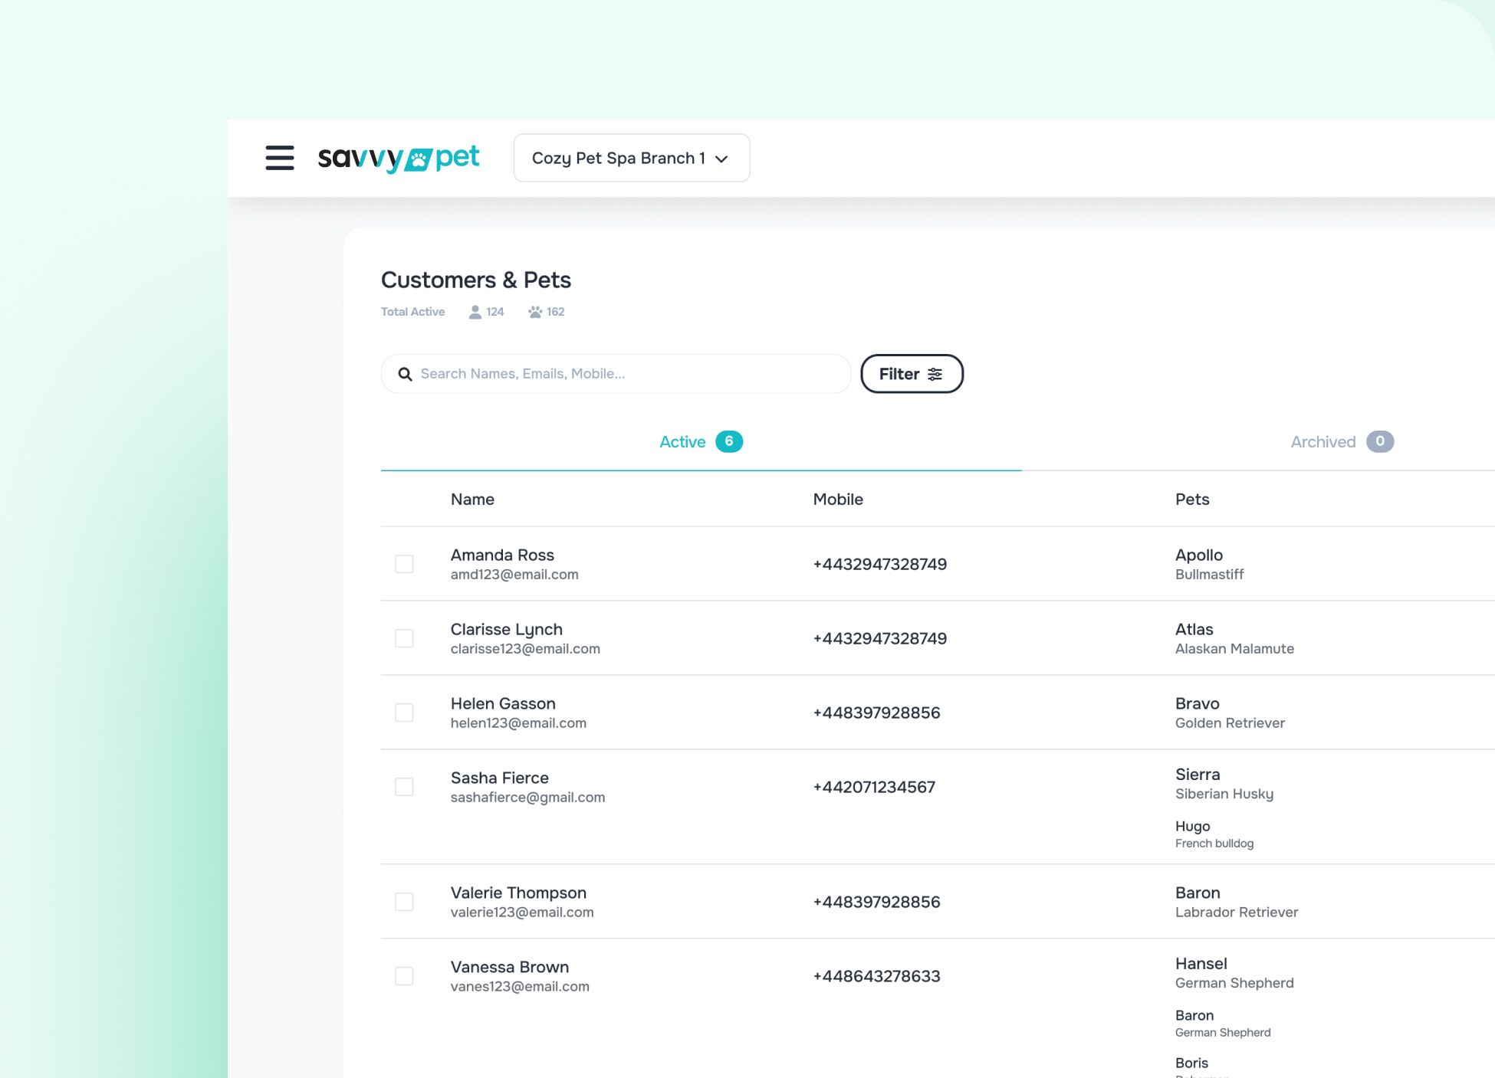Screen dimensions: 1495x1078
Task: Check the Helen Gasson row checkbox
Action: (x=404, y=713)
